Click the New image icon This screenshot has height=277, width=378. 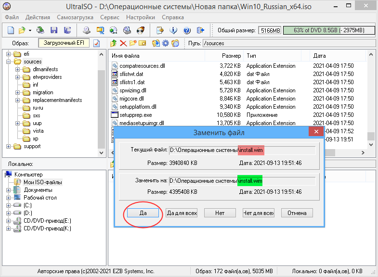click(x=11, y=30)
